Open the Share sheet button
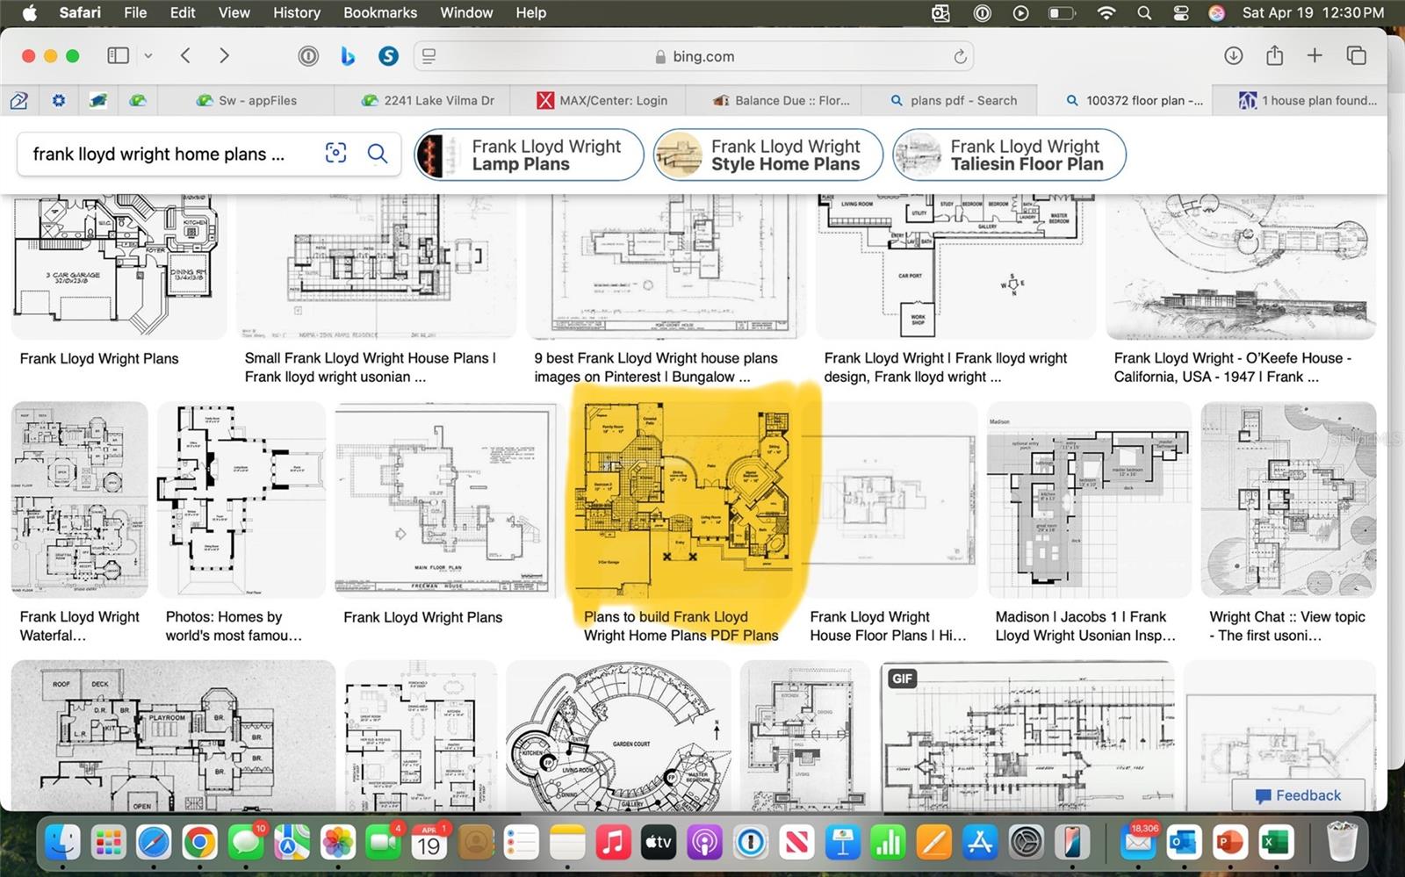 tap(1274, 55)
